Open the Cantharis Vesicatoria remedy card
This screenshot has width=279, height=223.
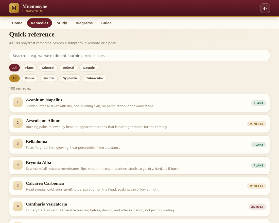[x=139, y=207]
